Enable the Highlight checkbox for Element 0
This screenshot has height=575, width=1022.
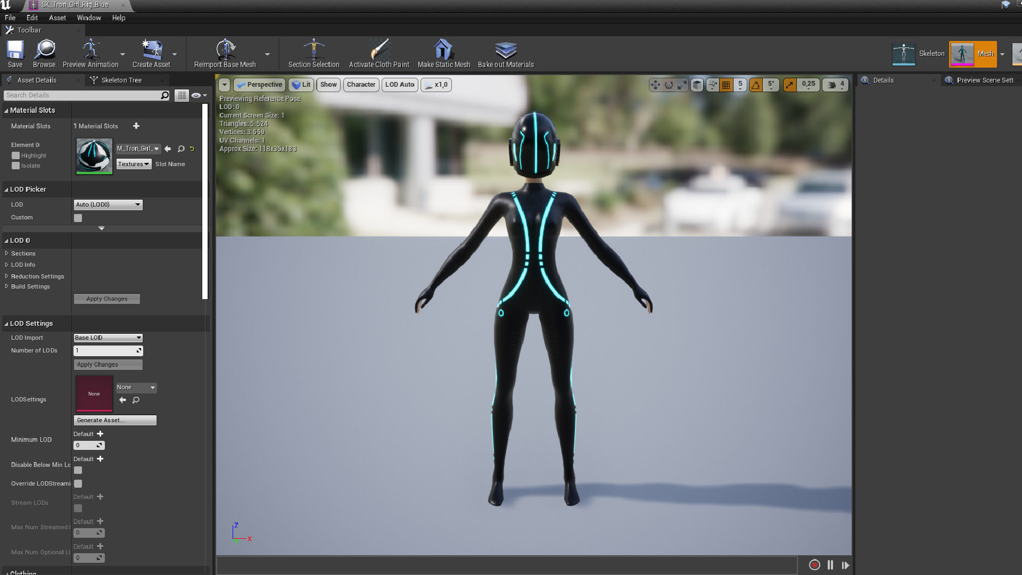16,155
